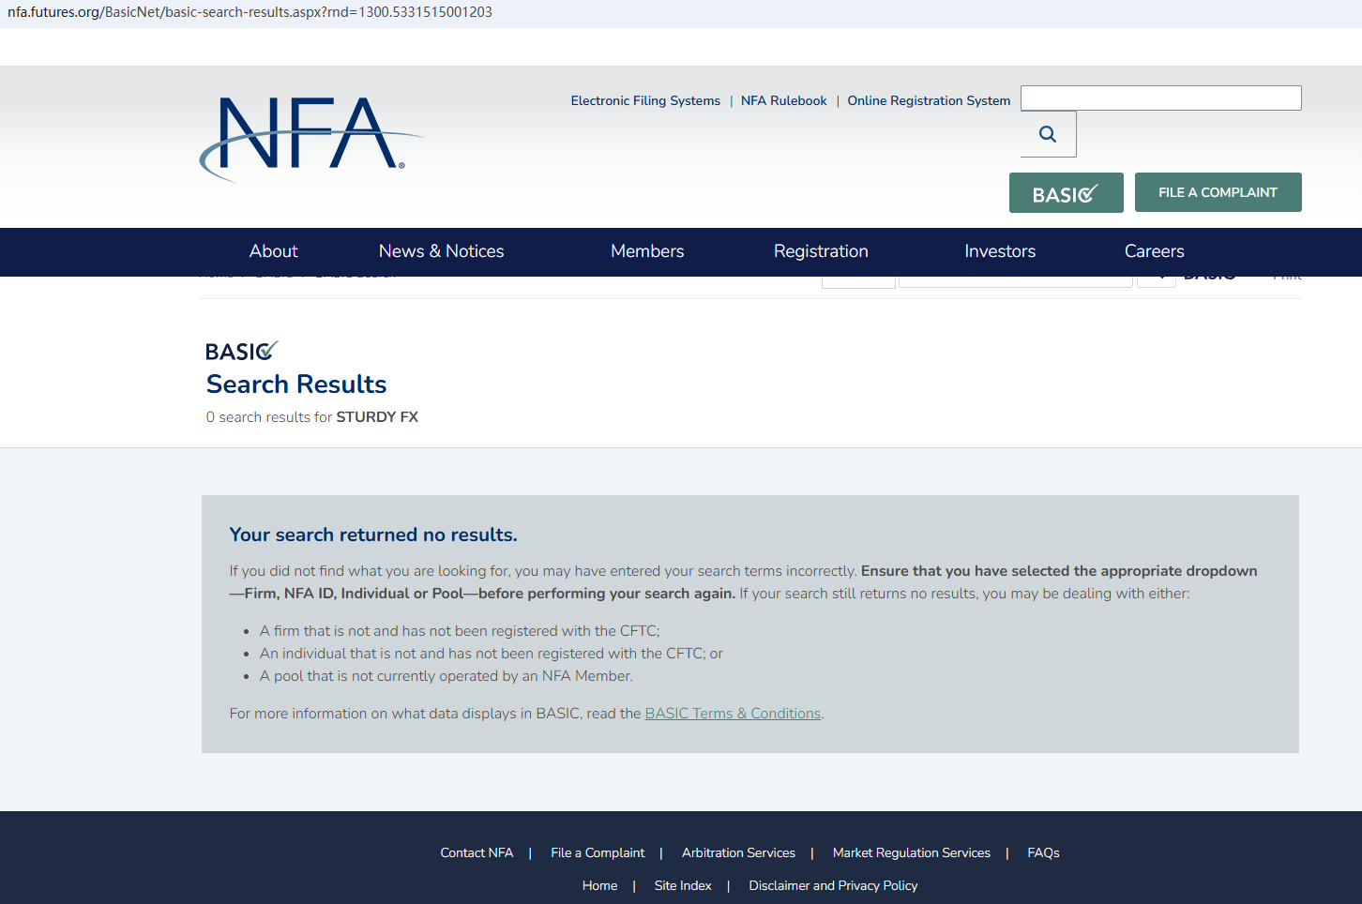Open BASIC via the green button
The image size is (1362, 904).
1066,193
